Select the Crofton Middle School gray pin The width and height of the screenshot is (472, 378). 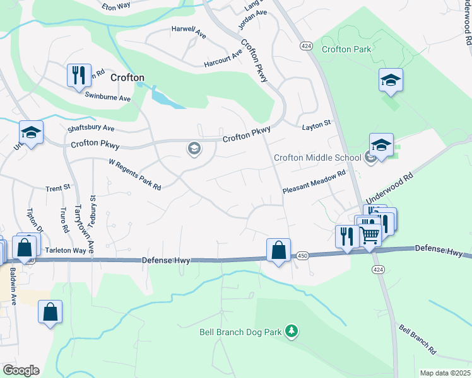(370, 157)
